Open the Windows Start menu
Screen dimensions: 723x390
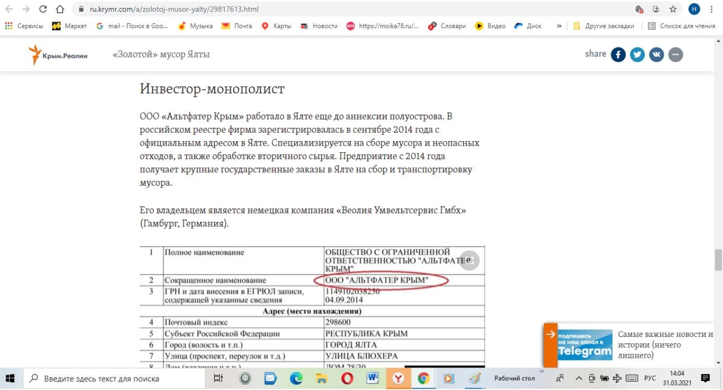click(x=11, y=379)
